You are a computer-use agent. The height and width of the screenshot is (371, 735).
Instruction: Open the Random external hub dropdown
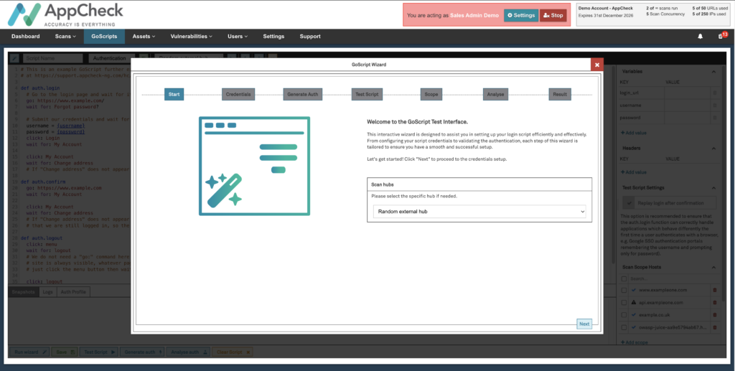click(479, 212)
